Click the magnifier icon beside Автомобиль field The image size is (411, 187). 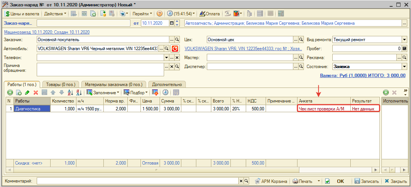point(166,49)
